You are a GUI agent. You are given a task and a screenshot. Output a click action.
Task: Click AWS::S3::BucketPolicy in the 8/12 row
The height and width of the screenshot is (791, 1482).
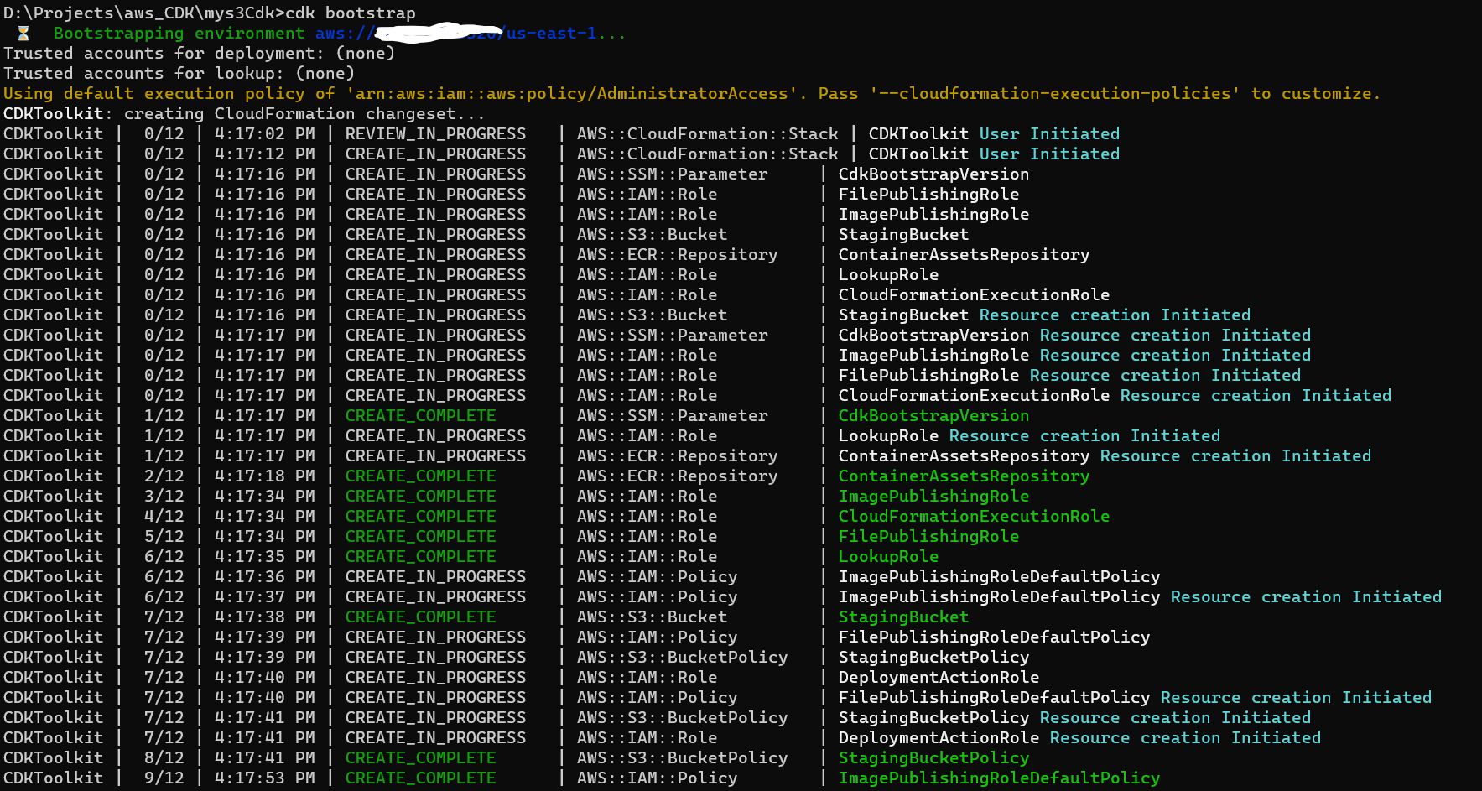pos(682,758)
